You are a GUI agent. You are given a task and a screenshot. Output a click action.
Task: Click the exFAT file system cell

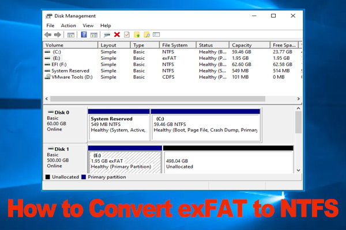pyautogui.click(x=169, y=58)
